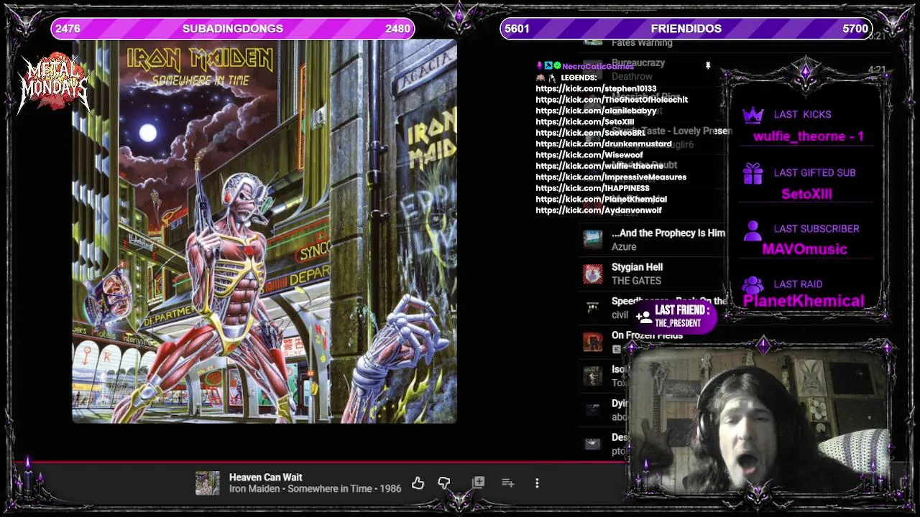Screen dimensions: 920x517
Task: Click the SetoXIII last gifted sub name
Action: tap(806, 194)
